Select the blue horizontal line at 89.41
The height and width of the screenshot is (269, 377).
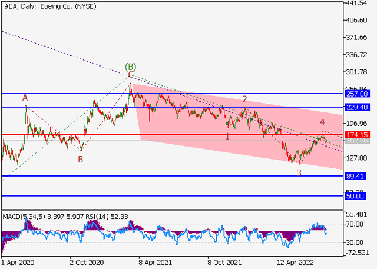pyautogui.click(x=172, y=176)
